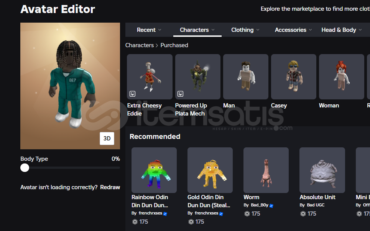Open the Worm recommended item thumbnail
The width and height of the screenshot is (370, 231).
pyautogui.click(x=266, y=170)
